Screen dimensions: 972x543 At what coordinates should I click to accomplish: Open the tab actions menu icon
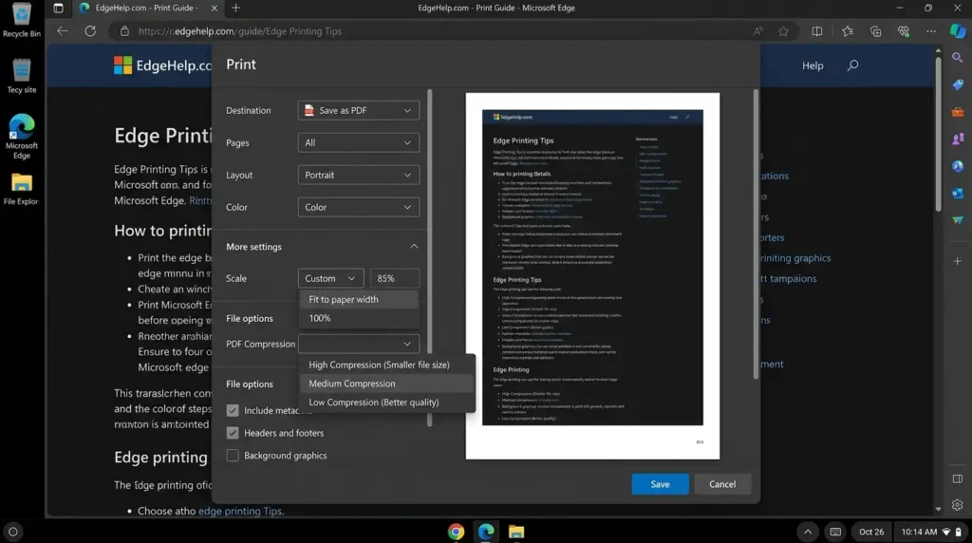(58, 8)
